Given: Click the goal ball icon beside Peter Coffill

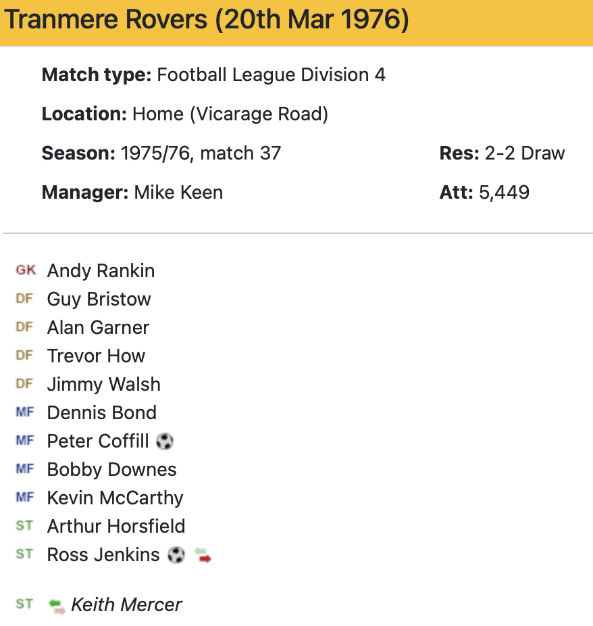Looking at the screenshot, I should [164, 441].
